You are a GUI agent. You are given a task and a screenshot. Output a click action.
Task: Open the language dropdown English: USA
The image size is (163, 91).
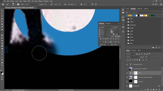[x=105, y=44]
